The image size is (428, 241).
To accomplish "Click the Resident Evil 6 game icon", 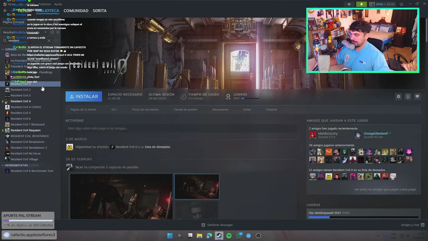I will click(x=7, y=118).
